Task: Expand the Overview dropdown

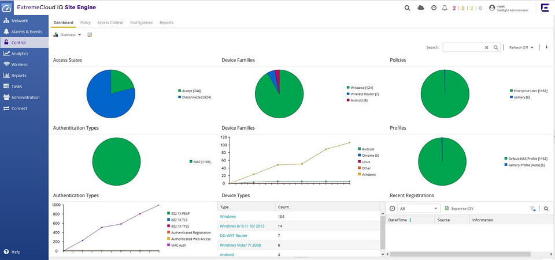Action: pyautogui.click(x=71, y=35)
